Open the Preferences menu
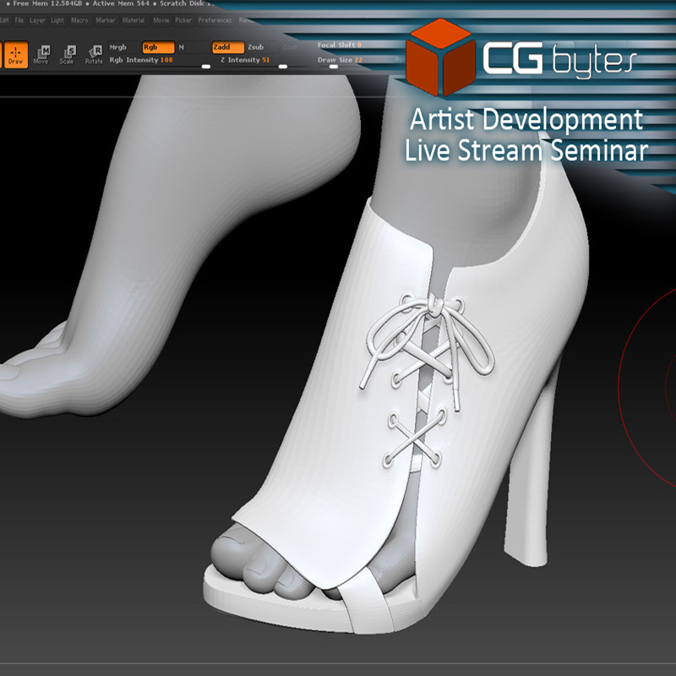 coord(215,20)
